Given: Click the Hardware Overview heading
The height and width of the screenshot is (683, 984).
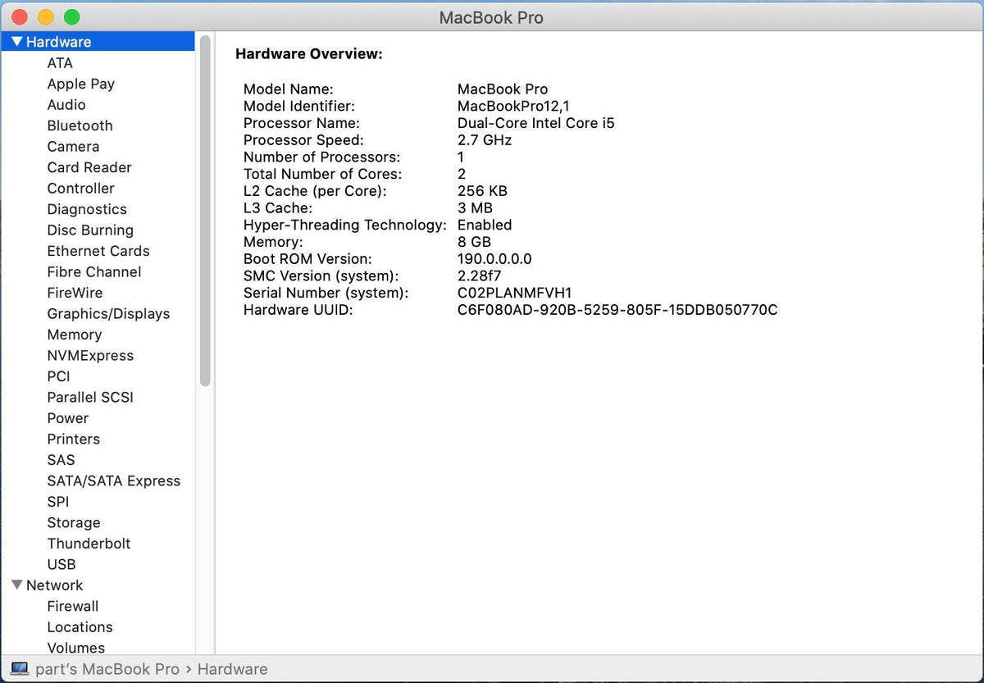Looking at the screenshot, I should point(309,54).
